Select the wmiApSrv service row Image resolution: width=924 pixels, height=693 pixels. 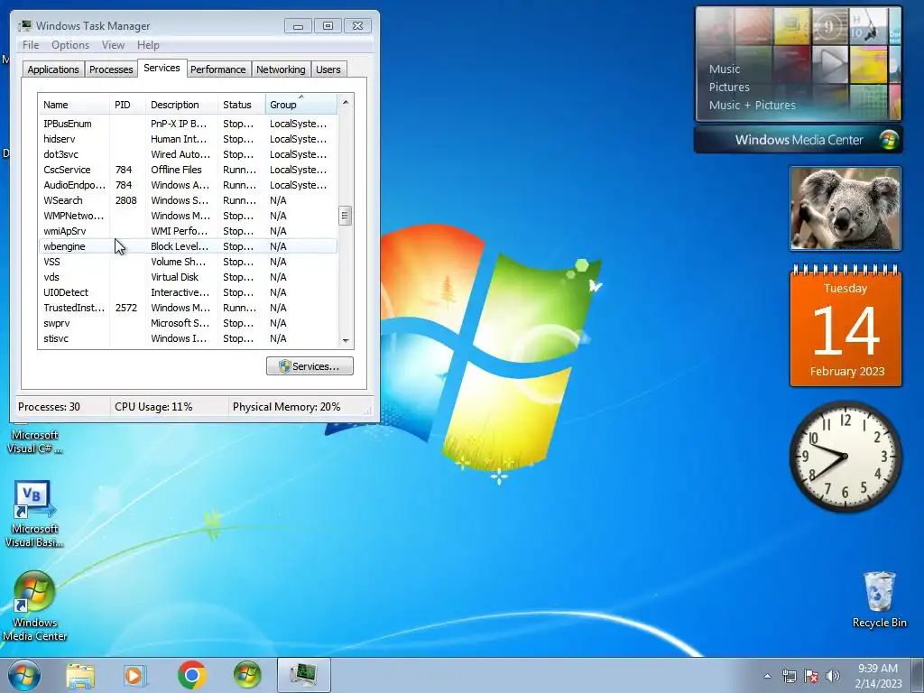coord(188,231)
